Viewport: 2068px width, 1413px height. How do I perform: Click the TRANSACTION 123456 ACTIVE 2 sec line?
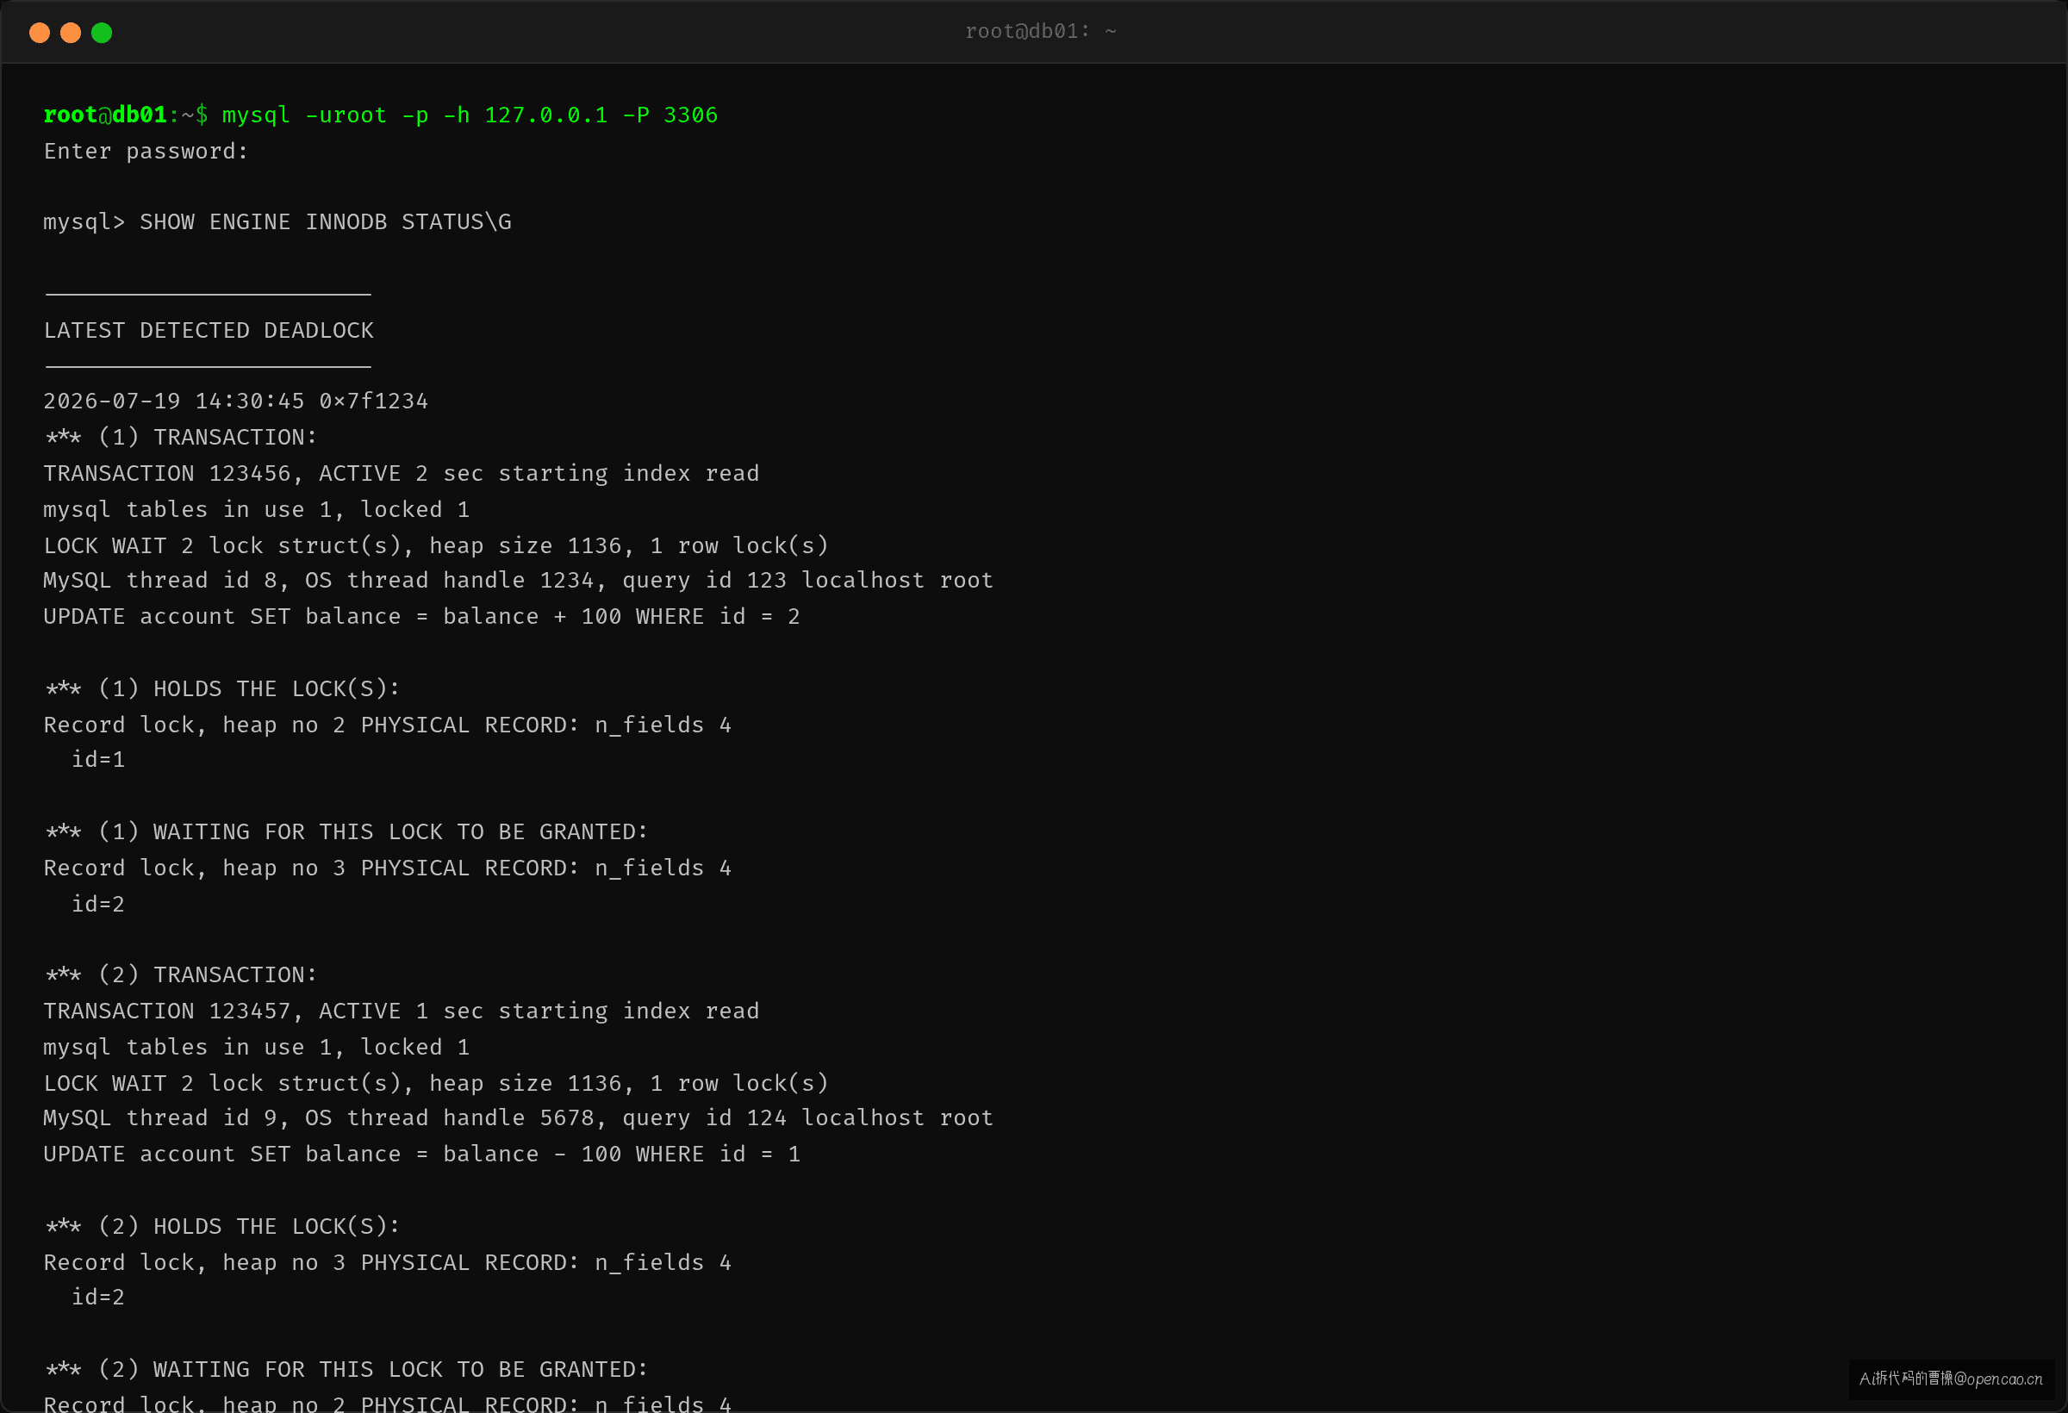(402, 473)
